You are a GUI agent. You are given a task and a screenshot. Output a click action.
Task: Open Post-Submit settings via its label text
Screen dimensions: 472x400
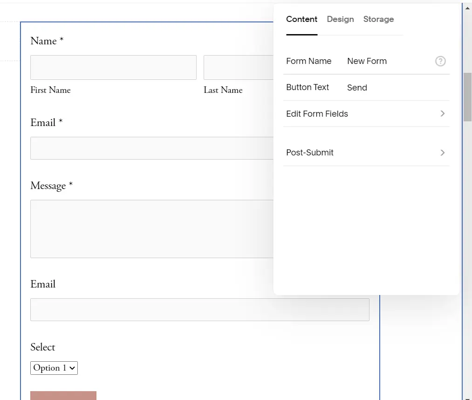pos(310,153)
